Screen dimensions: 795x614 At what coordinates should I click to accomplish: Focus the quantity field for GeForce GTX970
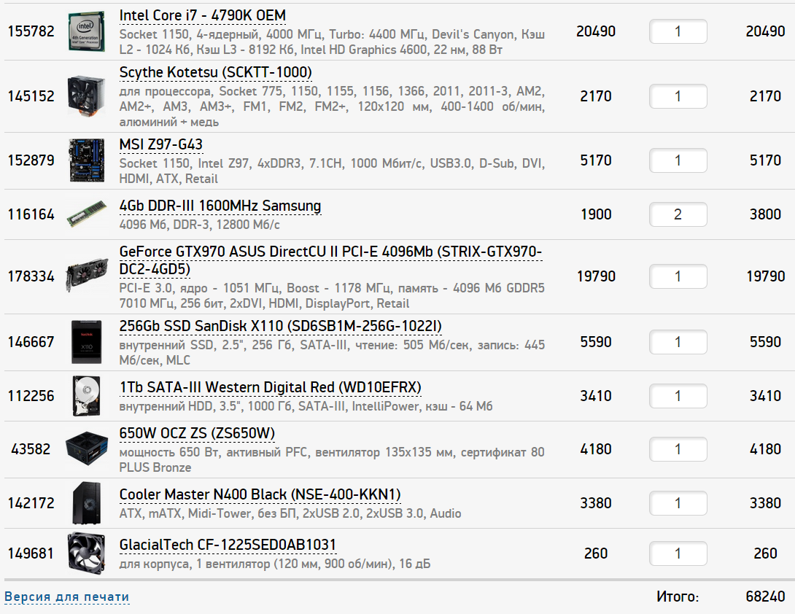(x=678, y=276)
